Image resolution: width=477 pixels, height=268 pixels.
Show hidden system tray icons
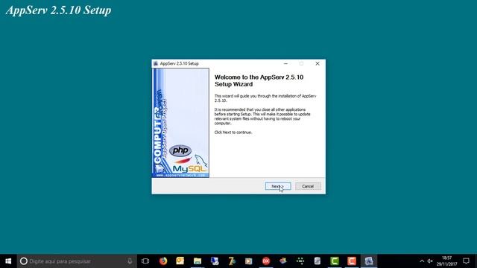pyautogui.click(x=422, y=261)
